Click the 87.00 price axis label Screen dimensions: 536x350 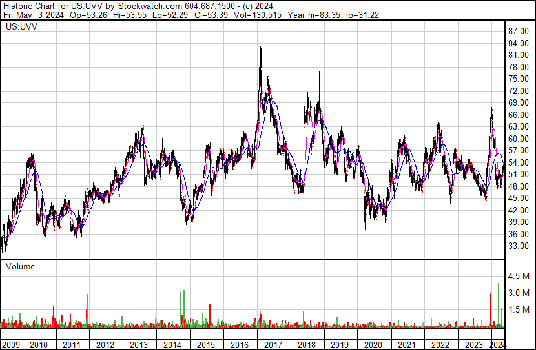coord(519,31)
